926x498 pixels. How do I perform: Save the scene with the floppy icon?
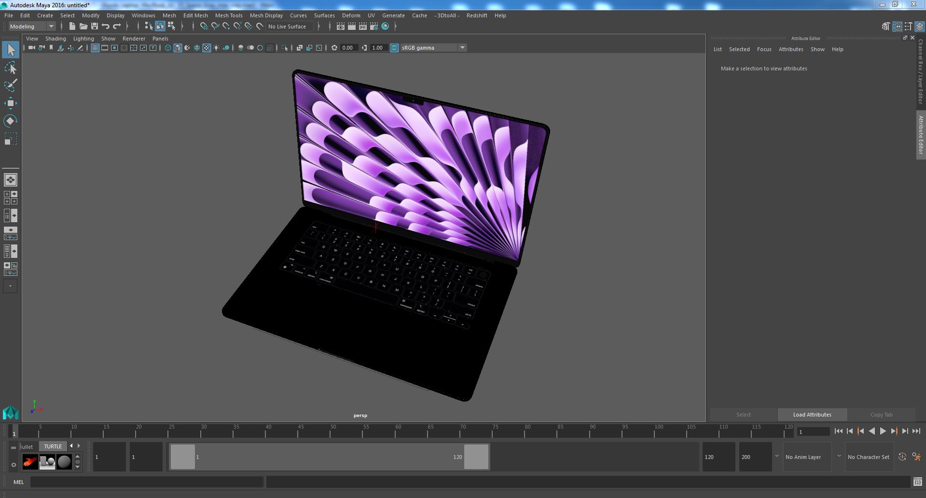[x=94, y=27]
